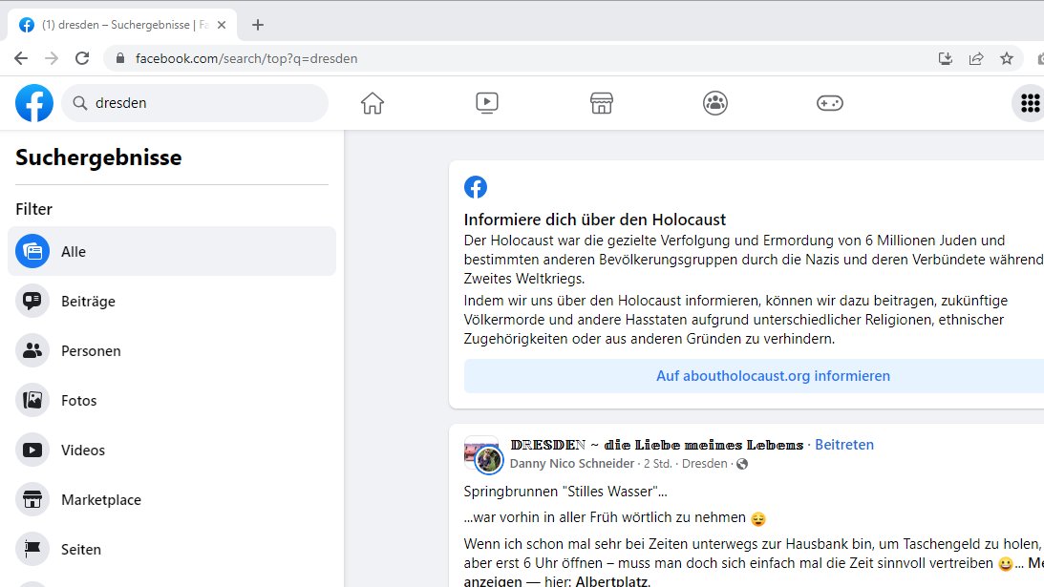The image size is (1044, 587).
Task: Click Auf aboutholocaust.org informieren button
Action: coord(773,375)
